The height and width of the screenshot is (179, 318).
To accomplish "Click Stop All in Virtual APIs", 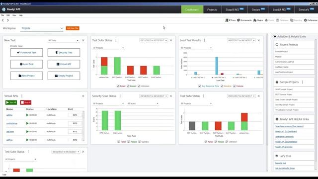I will 26,102.
